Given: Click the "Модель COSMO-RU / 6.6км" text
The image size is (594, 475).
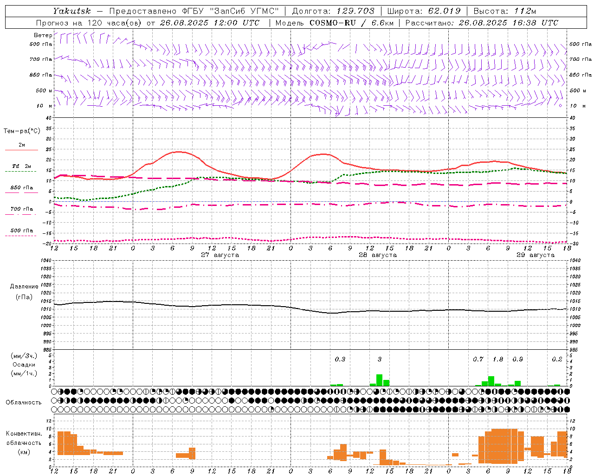Looking at the screenshot, I should (334, 23).
